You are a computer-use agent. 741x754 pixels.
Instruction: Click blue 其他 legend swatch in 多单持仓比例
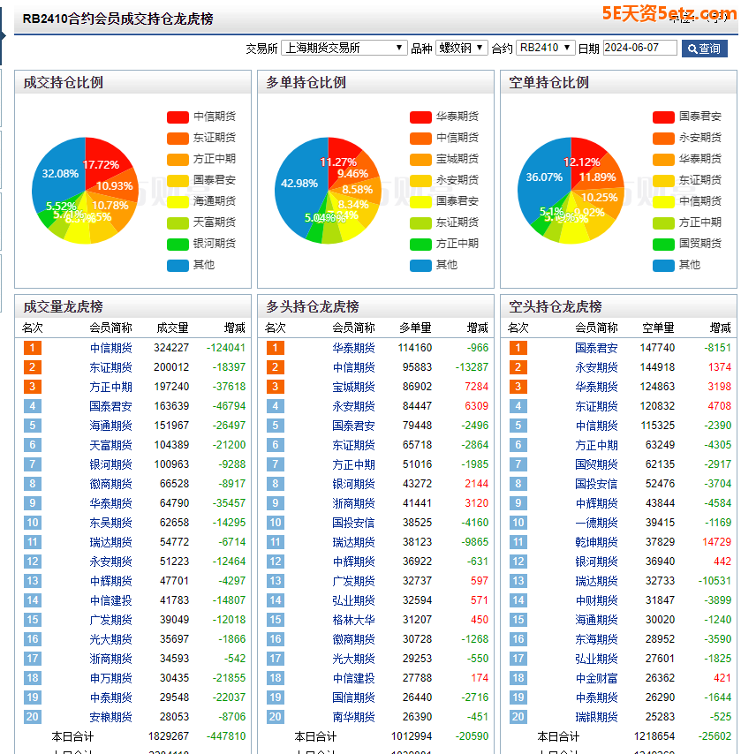click(x=420, y=265)
